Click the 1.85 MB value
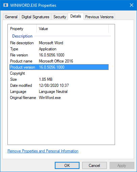The height and width of the screenshot is (172, 137). [46, 79]
